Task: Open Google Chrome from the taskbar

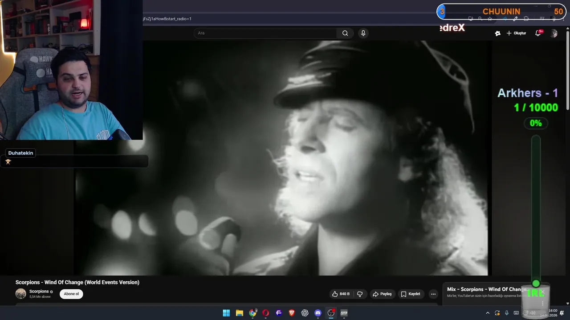Action: pyautogui.click(x=252, y=313)
